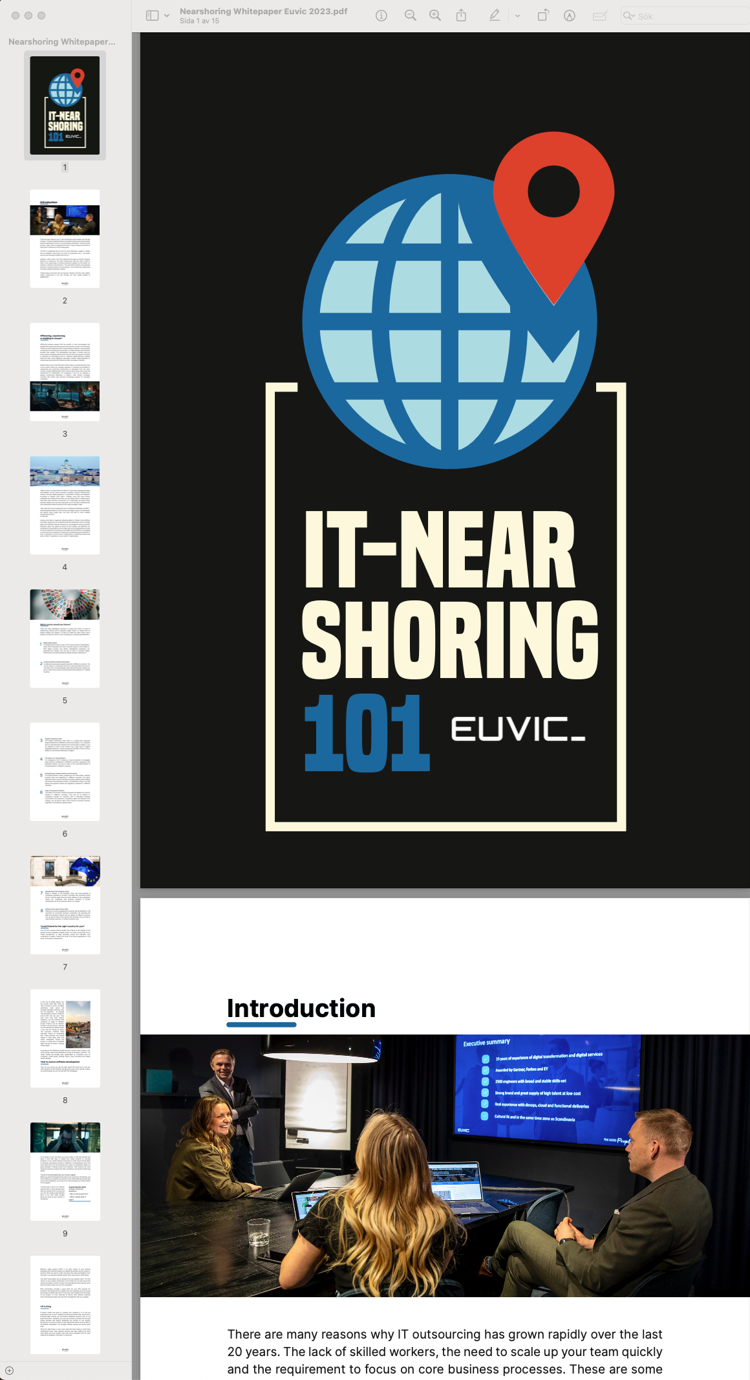Select page 1 thumbnail in sidebar

pyautogui.click(x=65, y=105)
